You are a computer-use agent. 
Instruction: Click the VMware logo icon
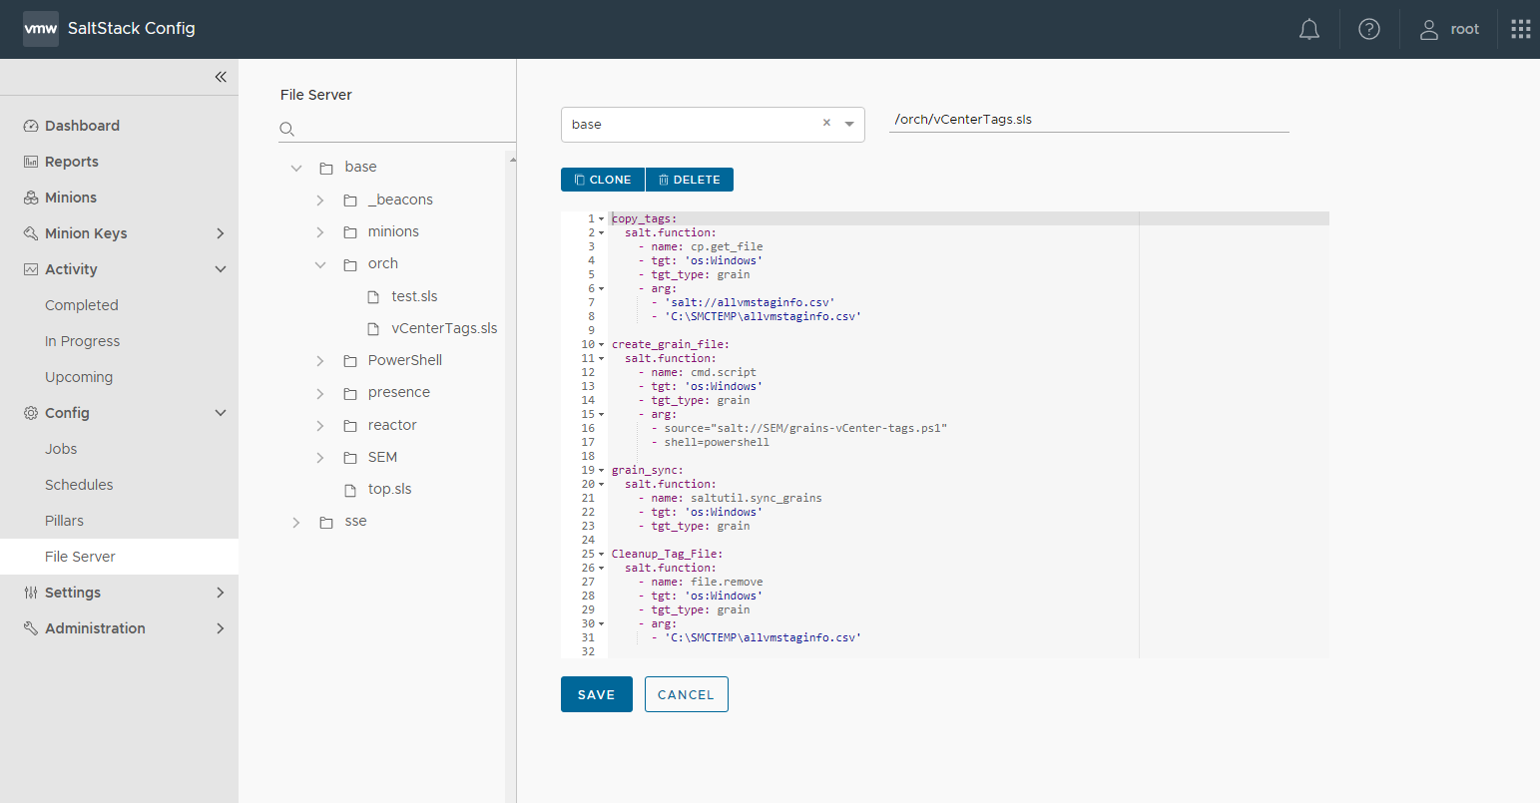pos(41,29)
